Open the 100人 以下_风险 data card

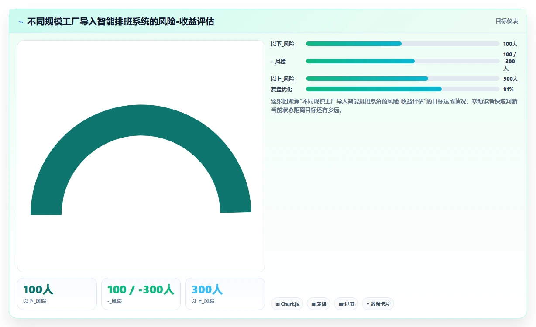tap(57, 294)
